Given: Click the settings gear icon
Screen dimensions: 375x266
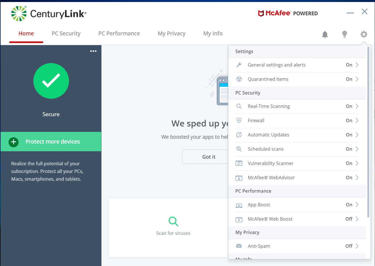Looking at the screenshot, I should pyautogui.click(x=364, y=34).
